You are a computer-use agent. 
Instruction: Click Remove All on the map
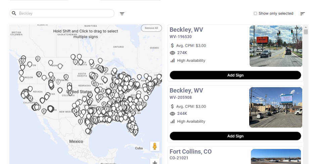tap(151, 28)
